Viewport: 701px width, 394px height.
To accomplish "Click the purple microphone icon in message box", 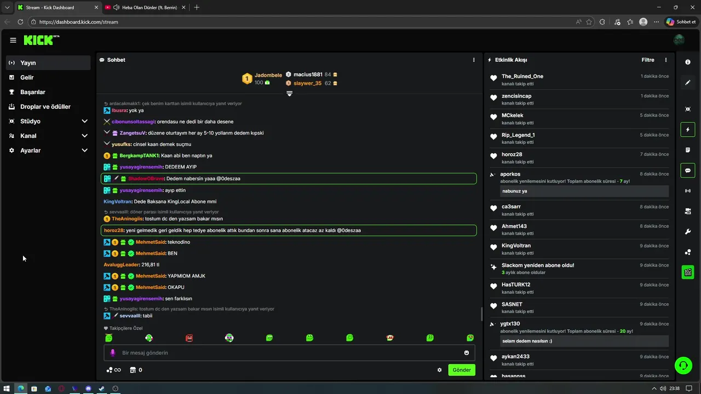I will click(x=113, y=352).
